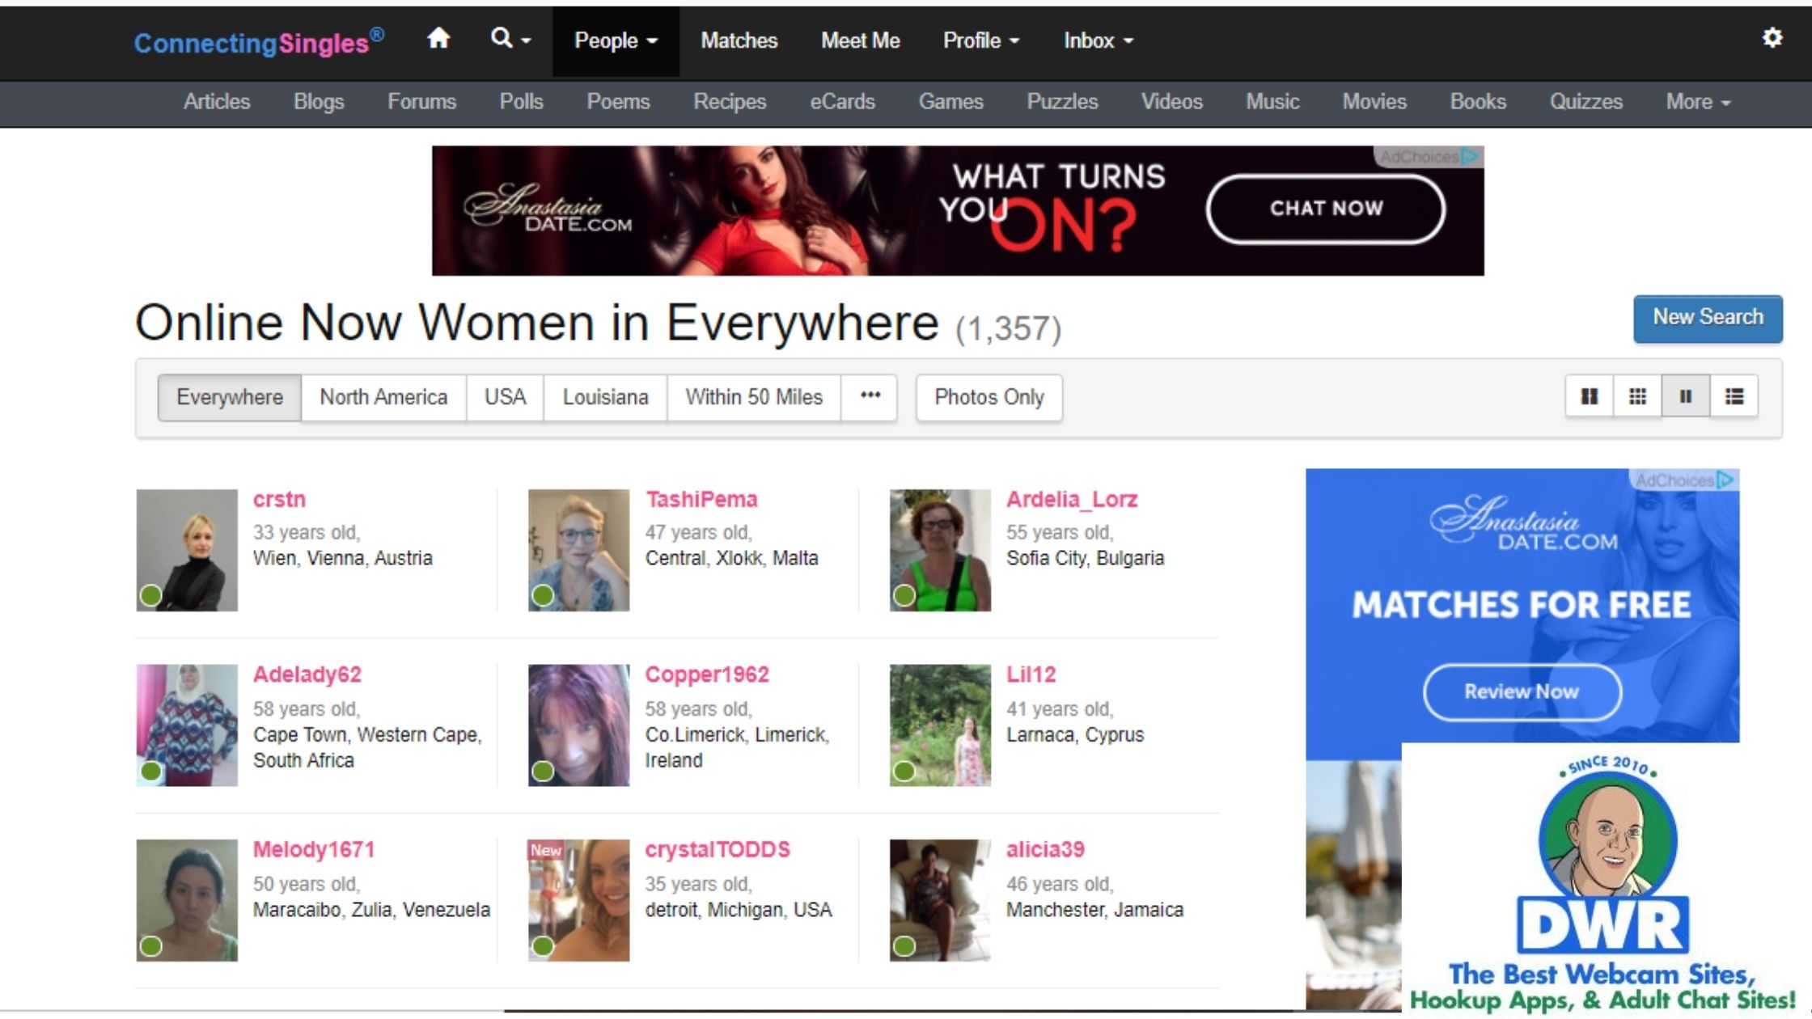Viewport: 1812px width, 1019px height.
Task: Switch to small tile grid view
Action: pyautogui.click(x=1637, y=396)
